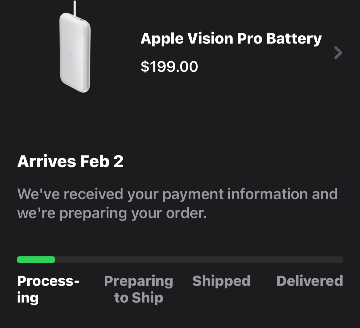Click the "we're preparing your order." line
360x328 pixels.
click(112, 213)
